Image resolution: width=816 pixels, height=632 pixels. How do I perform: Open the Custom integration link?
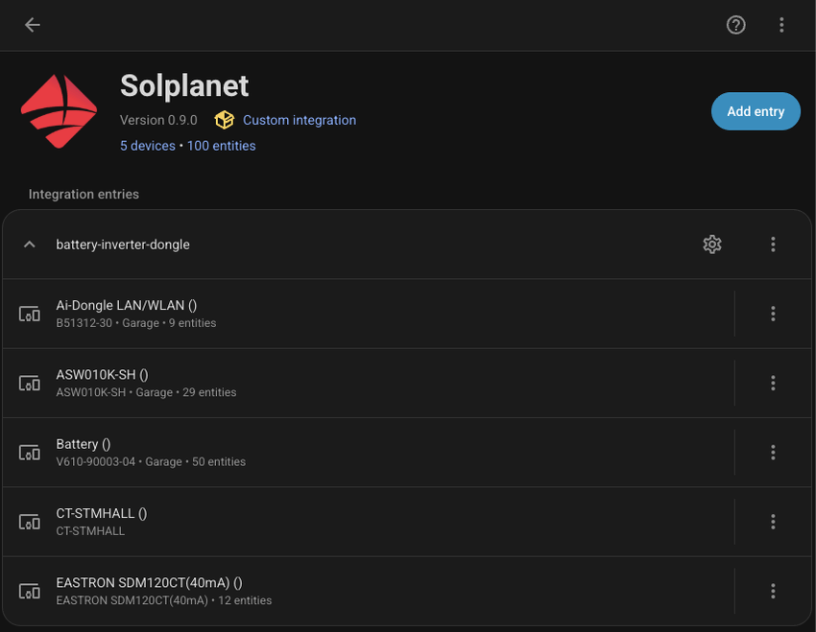(299, 120)
